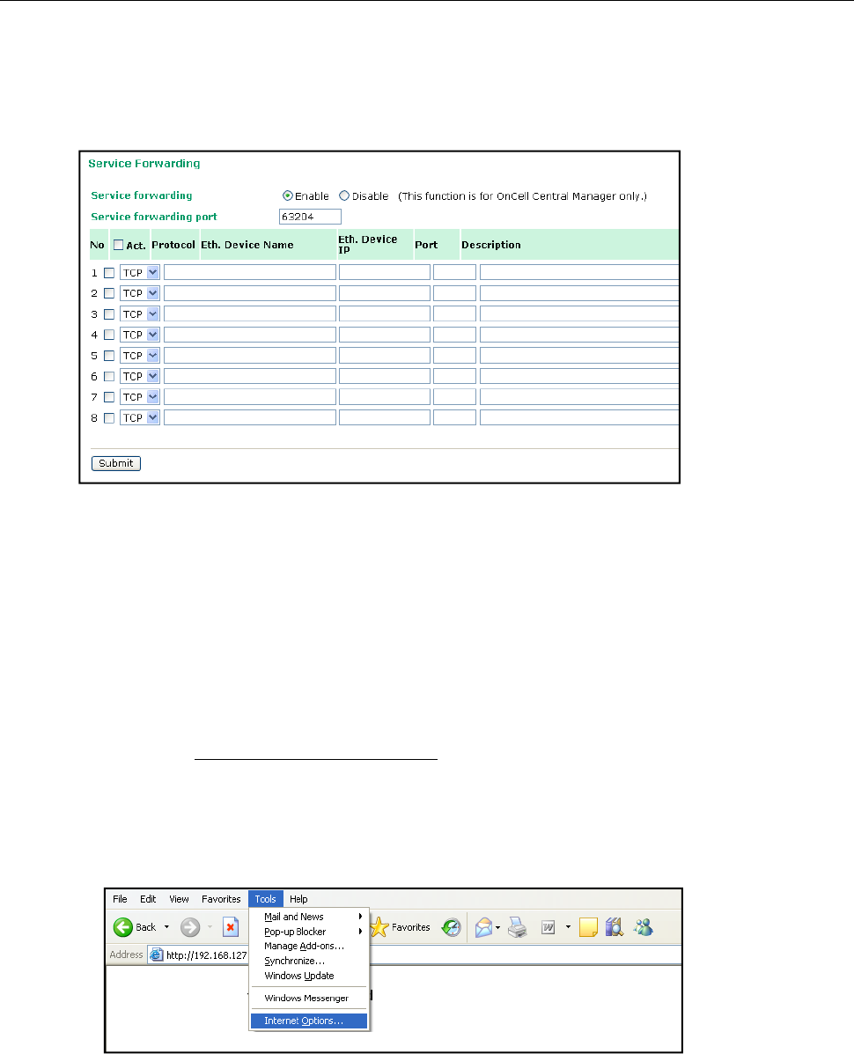Viewport: 854px width, 1054px height.
Task: Expand Mail and News submenu
Action: point(309,917)
